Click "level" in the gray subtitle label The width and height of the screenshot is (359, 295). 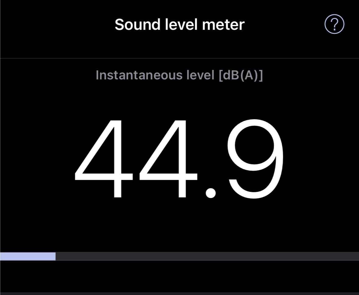coord(200,75)
